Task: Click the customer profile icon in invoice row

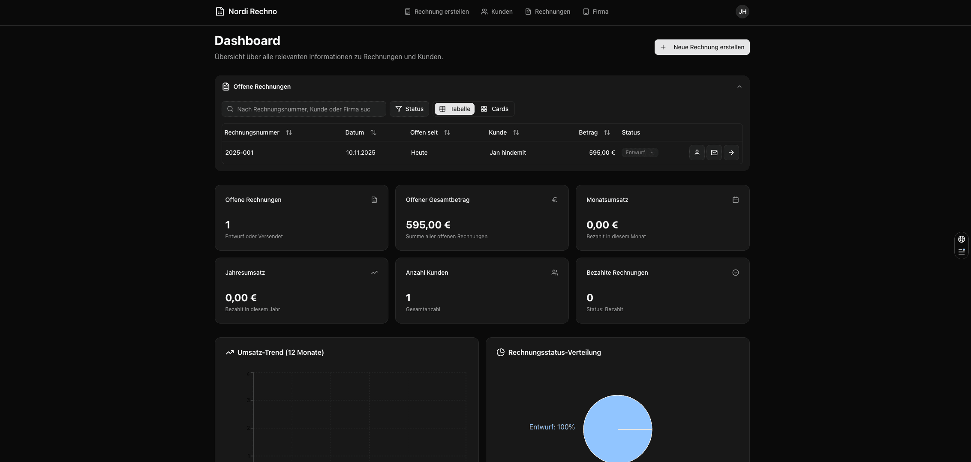Action: pyautogui.click(x=697, y=153)
